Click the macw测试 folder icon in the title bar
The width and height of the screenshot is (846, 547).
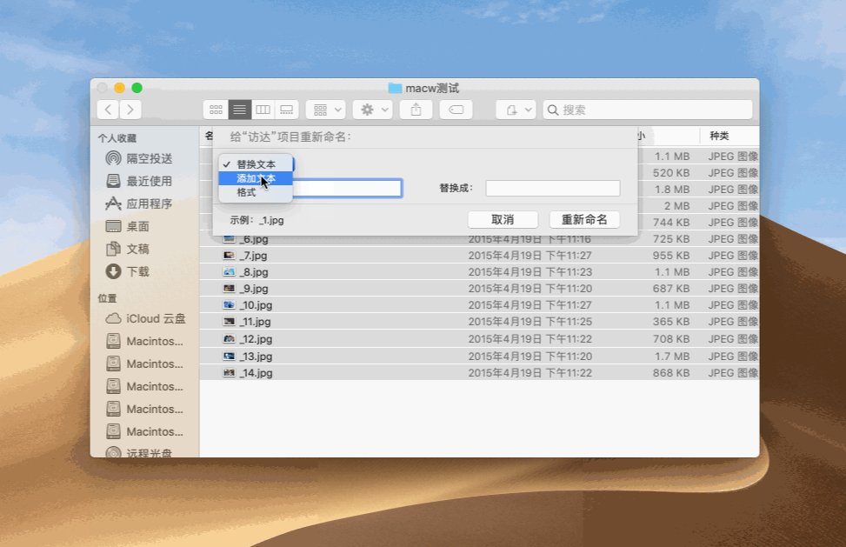pyautogui.click(x=395, y=88)
